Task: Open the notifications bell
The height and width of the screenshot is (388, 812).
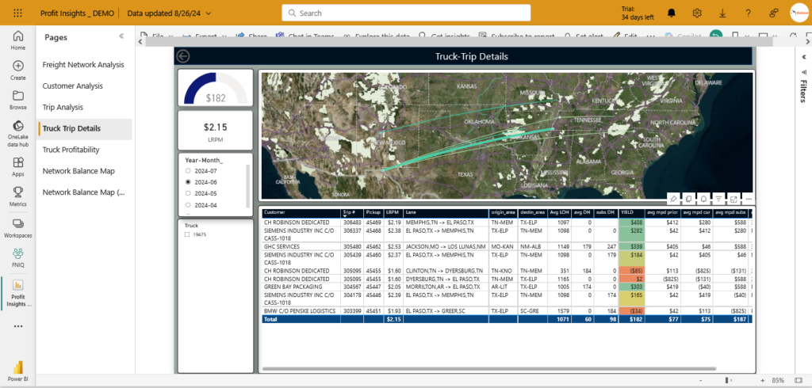Action: tap(672, 13)
